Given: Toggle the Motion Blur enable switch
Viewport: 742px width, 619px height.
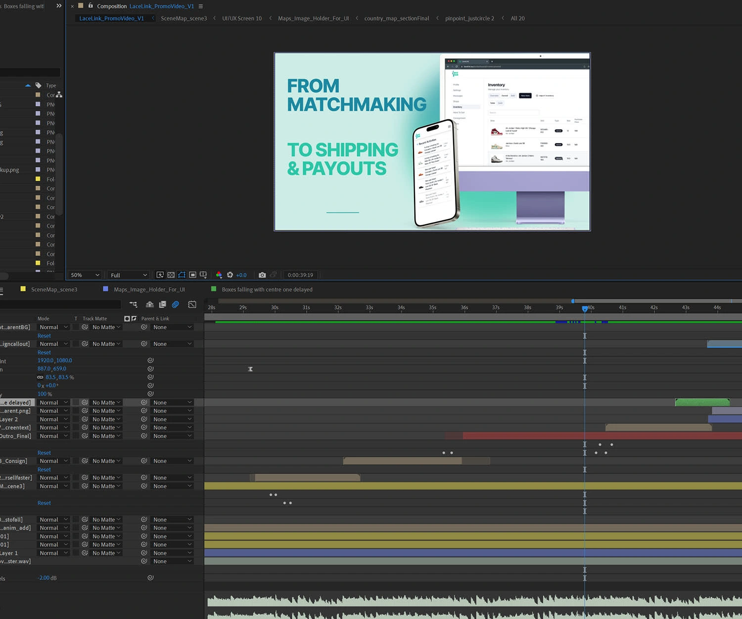Looking at the screenshot, I should [175, 305].
